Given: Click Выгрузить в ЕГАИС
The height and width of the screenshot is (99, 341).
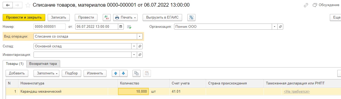Looking at the screenshot, I should click(x=162, y=17).
